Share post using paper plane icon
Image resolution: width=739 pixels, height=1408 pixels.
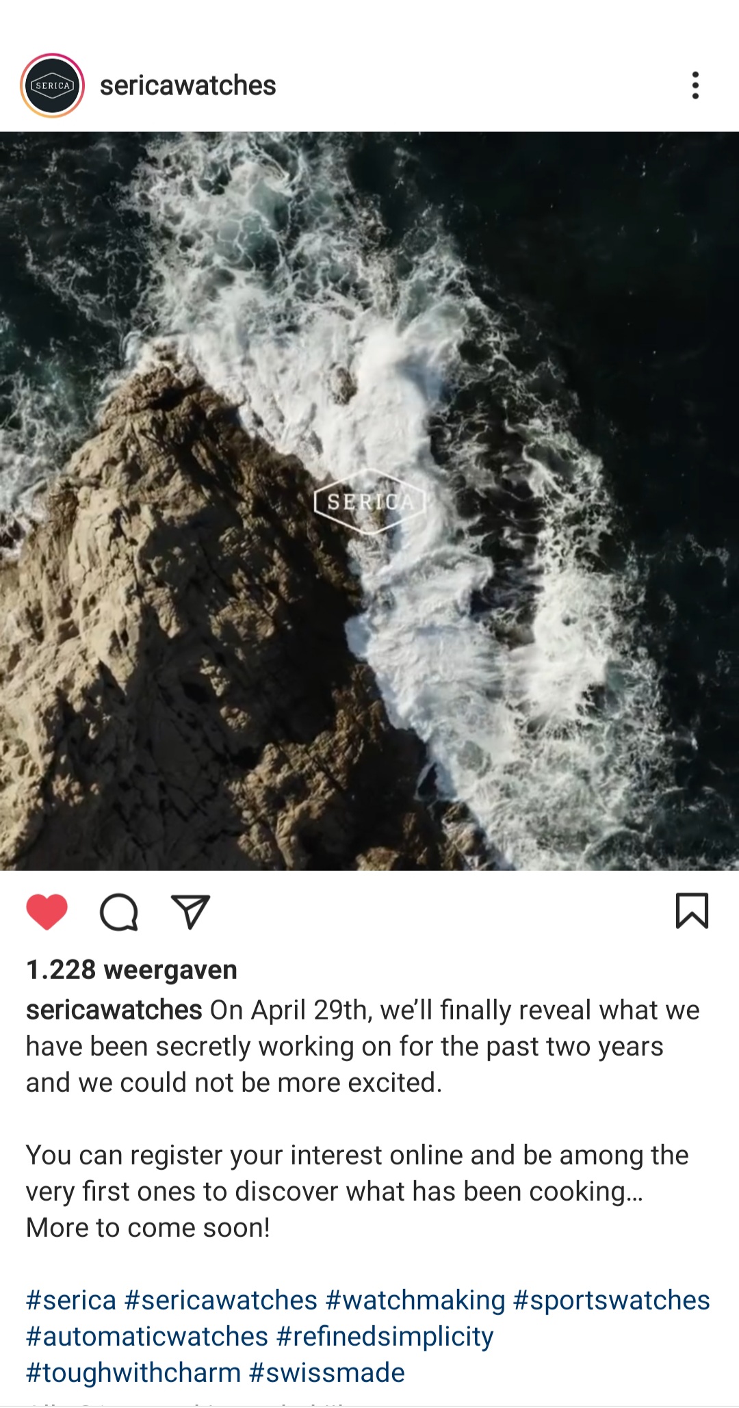[x=191, y=912]
